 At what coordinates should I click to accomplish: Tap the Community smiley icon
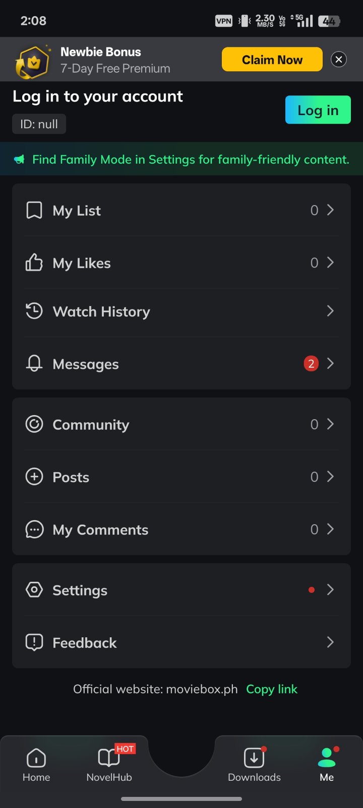point(34,424)
